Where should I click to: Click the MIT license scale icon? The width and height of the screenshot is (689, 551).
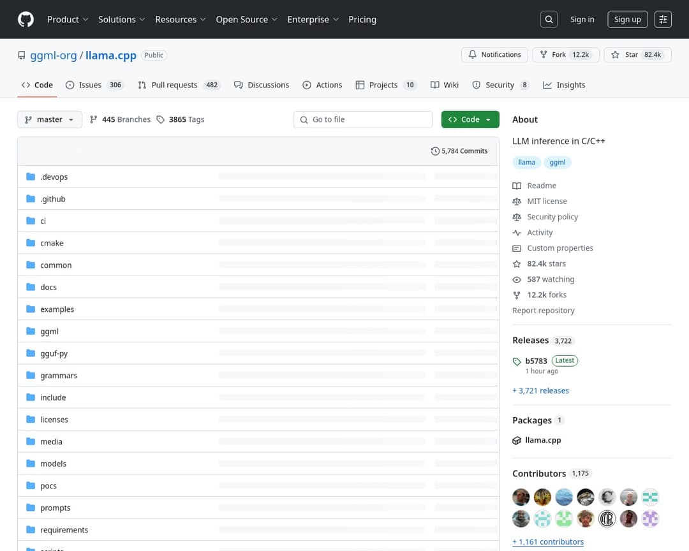pyautogui.click(x=517, y=202)
